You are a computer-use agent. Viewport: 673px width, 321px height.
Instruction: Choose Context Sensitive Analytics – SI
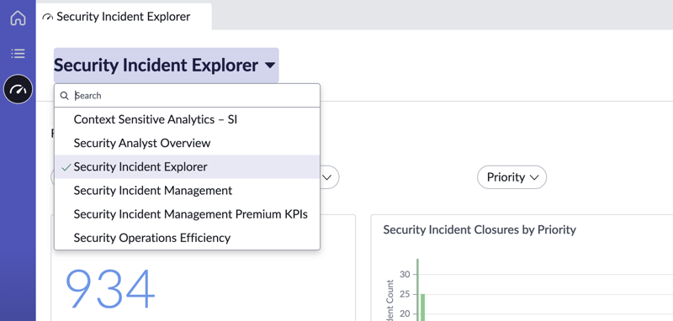pos(187,119)
